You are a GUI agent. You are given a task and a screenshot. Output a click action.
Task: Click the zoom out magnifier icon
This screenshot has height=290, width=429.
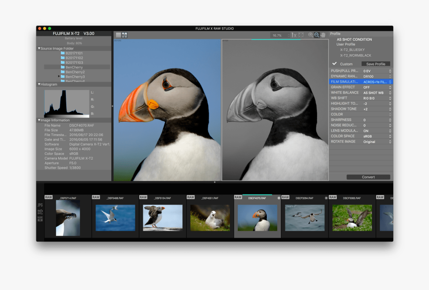[x=317, y=35]
